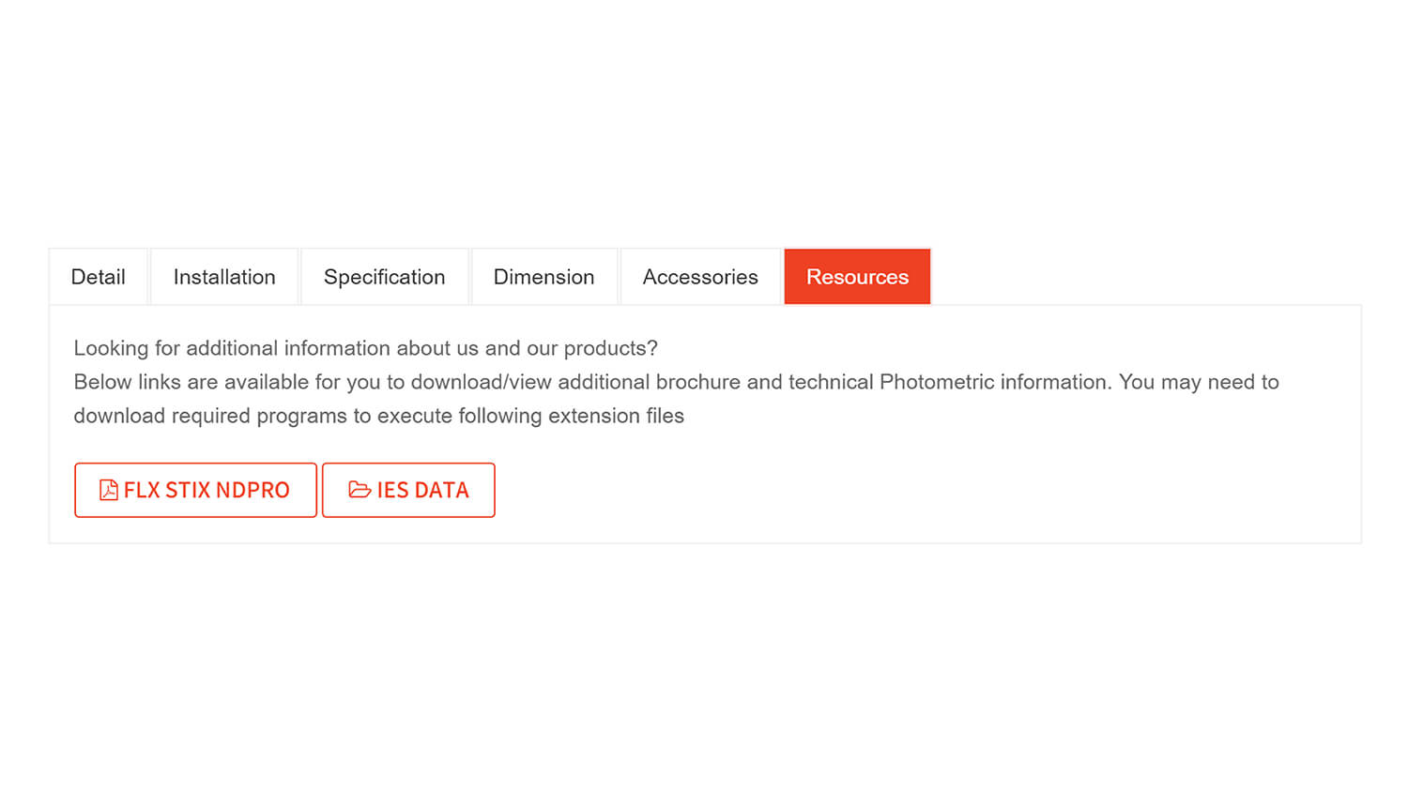Click the 'Looking for additional information' sentence
The width and height of the screenshot is (1408, 792).
point(366,348)
